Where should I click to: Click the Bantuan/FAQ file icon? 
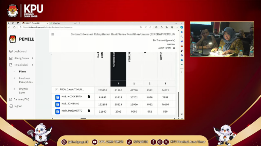coord(11,99)
